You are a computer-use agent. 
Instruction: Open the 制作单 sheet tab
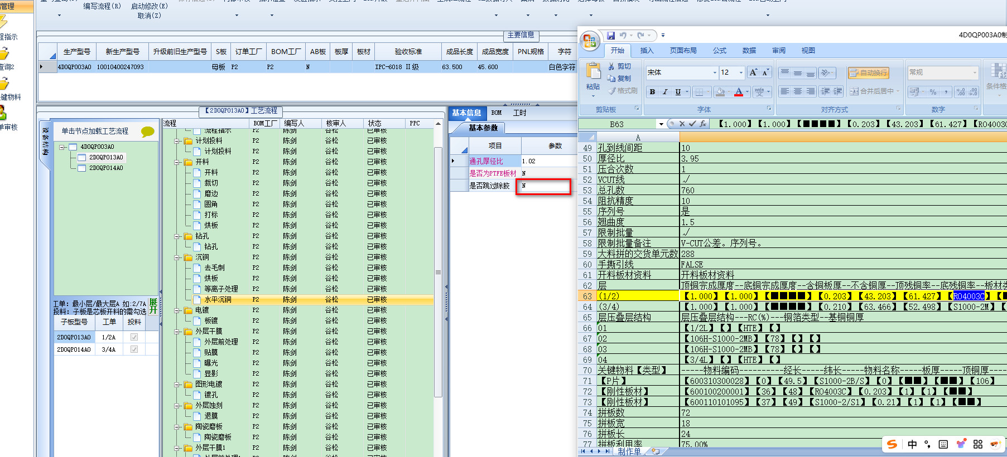(629, 452)
